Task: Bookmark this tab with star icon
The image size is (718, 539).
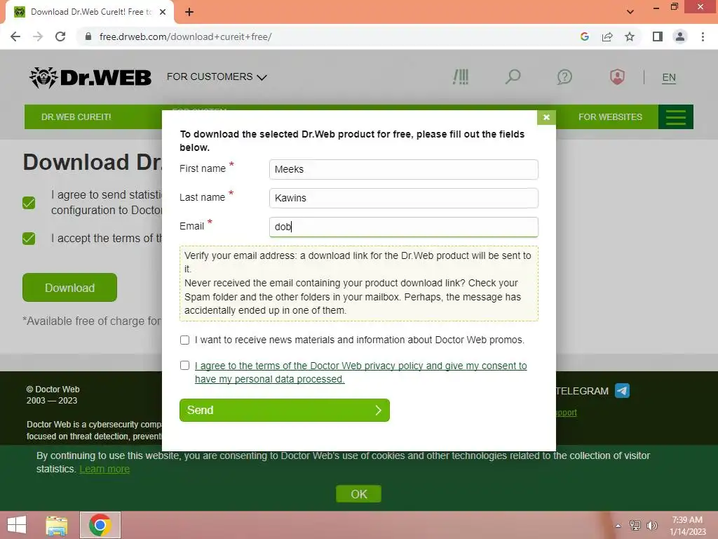Action: [x=630, y=36]
